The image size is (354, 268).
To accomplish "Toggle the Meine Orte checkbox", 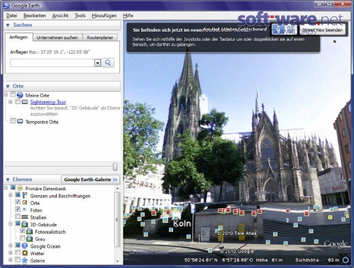I will 13,94.
